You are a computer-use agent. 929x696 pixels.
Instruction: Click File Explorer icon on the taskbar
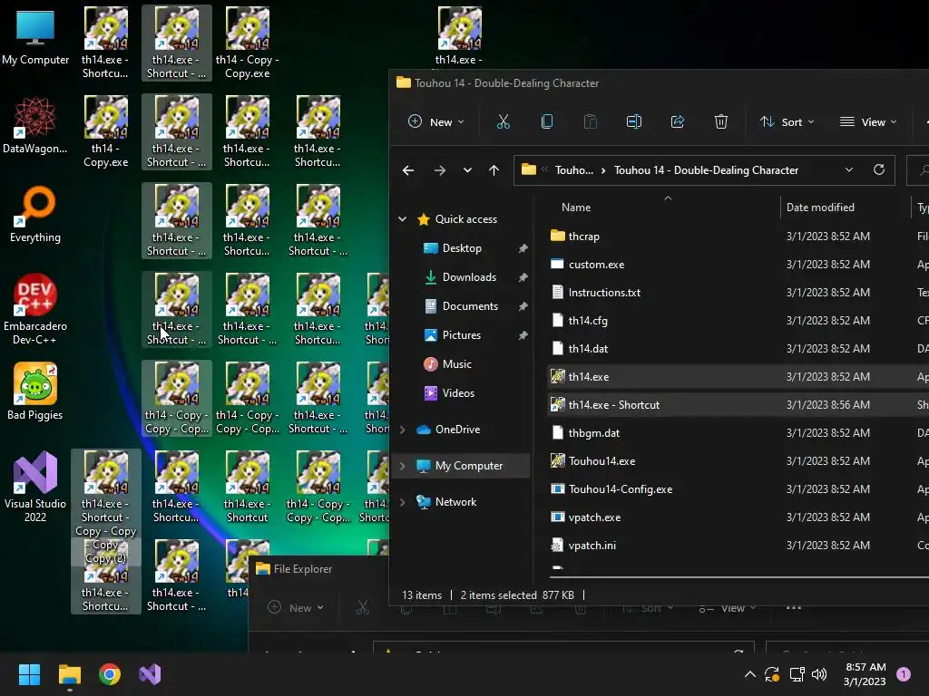[x=69, y=674]
